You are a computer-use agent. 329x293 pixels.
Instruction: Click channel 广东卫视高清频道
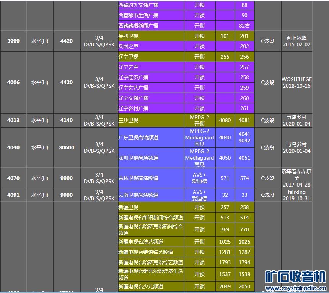click(151, 137)
